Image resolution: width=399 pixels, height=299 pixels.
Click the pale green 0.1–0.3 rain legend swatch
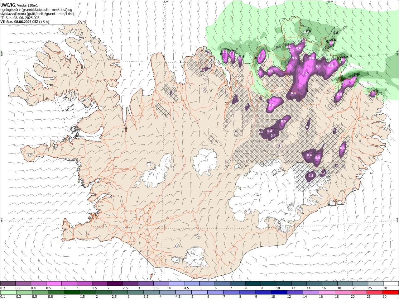tap(8, 292)
